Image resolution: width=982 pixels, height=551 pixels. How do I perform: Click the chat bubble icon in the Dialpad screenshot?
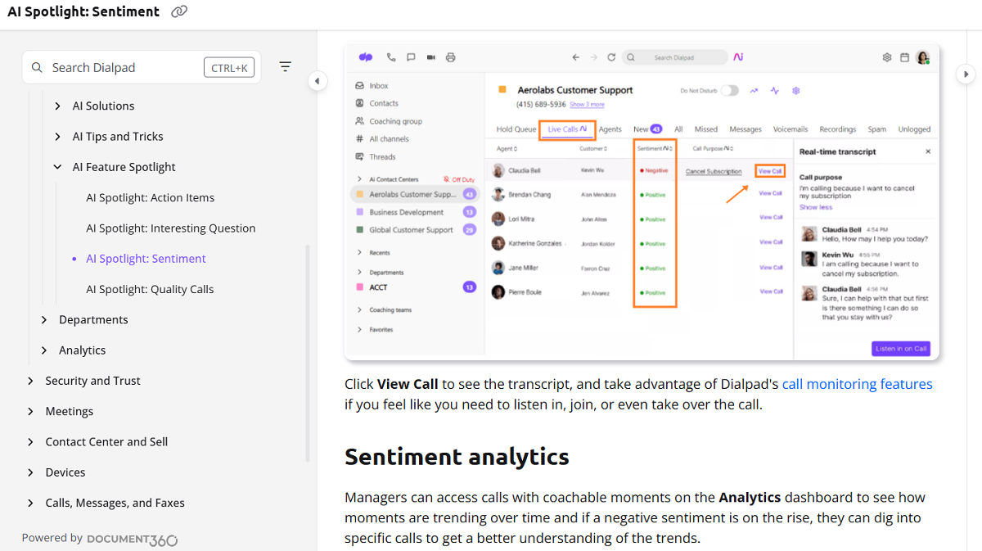(x=411, y=57)
